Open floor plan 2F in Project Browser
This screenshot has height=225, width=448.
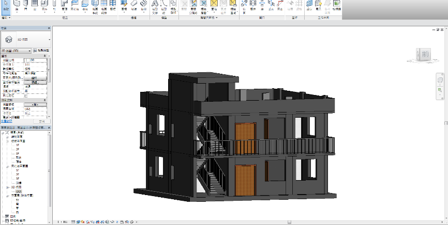pos(18,150)
